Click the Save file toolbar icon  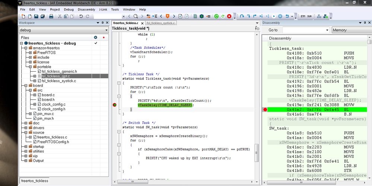[36, 16]
